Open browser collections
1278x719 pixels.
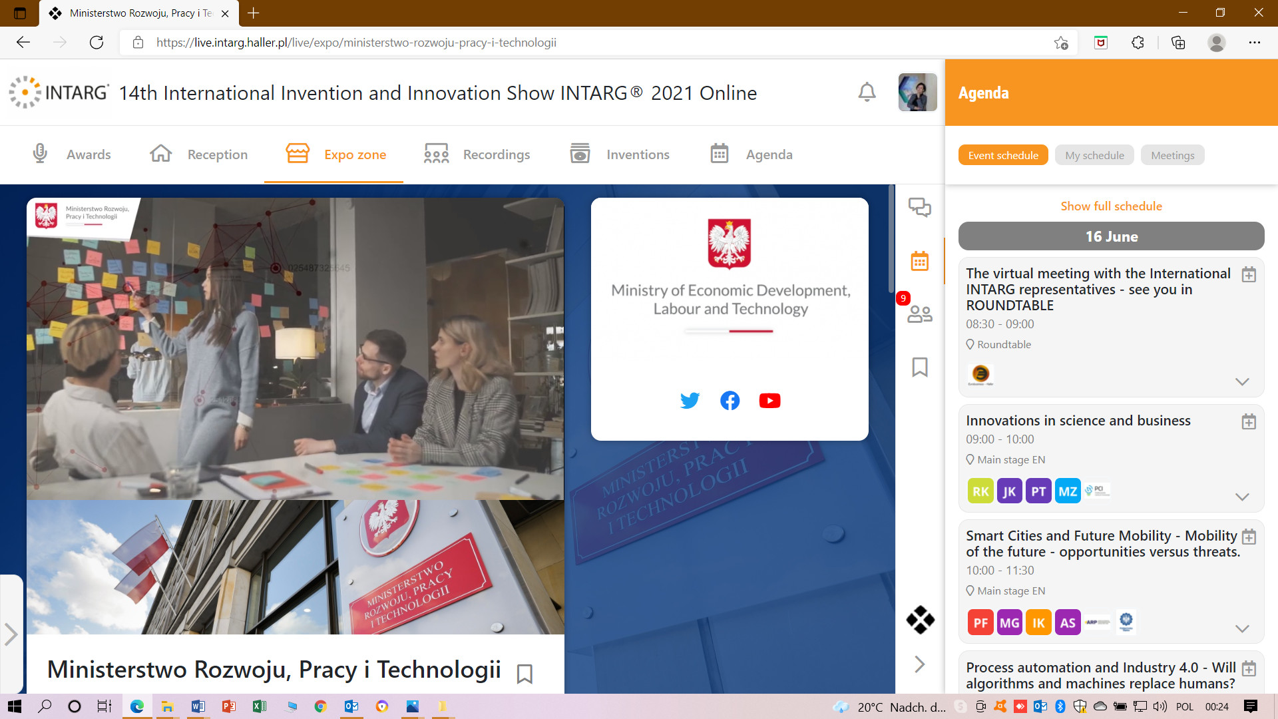[x=1178, y=43]
